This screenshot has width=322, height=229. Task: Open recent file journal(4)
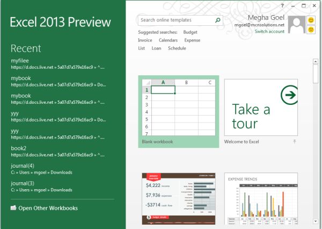pyautogui.click(x=41, y=169)
